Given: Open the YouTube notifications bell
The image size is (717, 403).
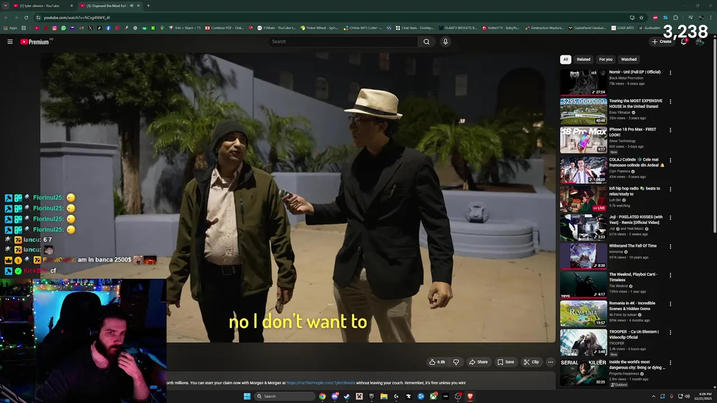Looking at the screenshot, I should click(684, 41).
